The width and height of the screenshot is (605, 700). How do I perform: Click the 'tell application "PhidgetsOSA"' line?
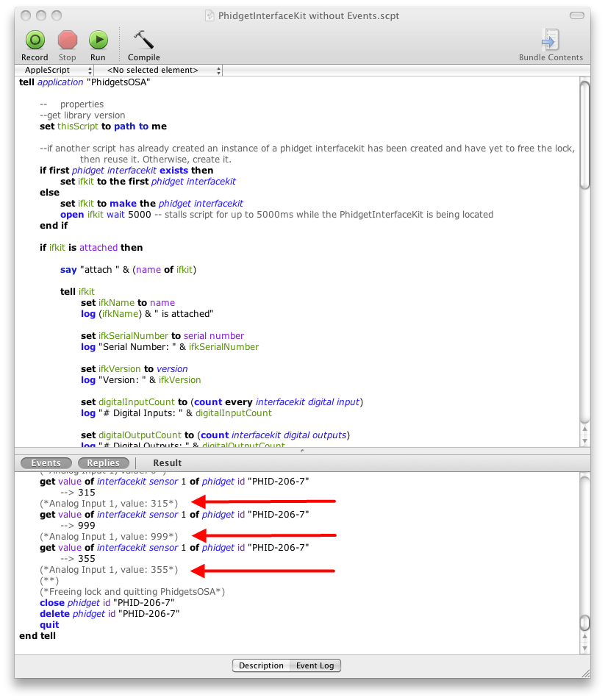[85, 82]
